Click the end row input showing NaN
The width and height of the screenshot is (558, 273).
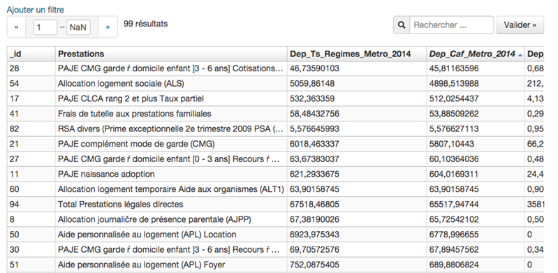point(78,27)
